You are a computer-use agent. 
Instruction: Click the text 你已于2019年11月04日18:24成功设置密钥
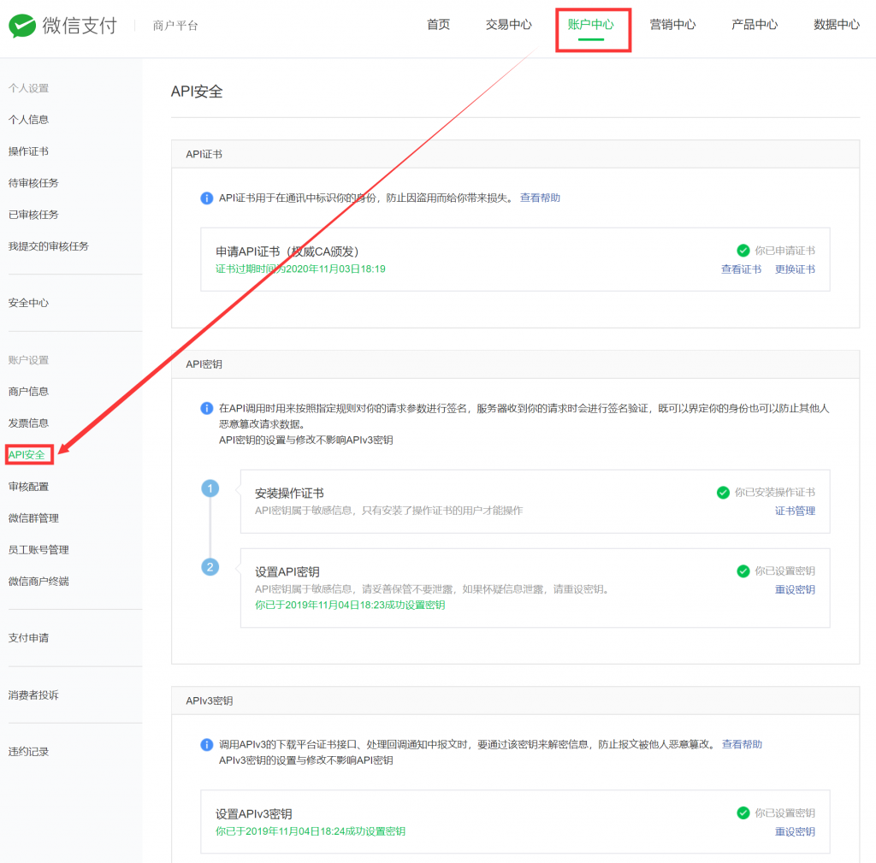pyautogui.click(x=311, y=831)
